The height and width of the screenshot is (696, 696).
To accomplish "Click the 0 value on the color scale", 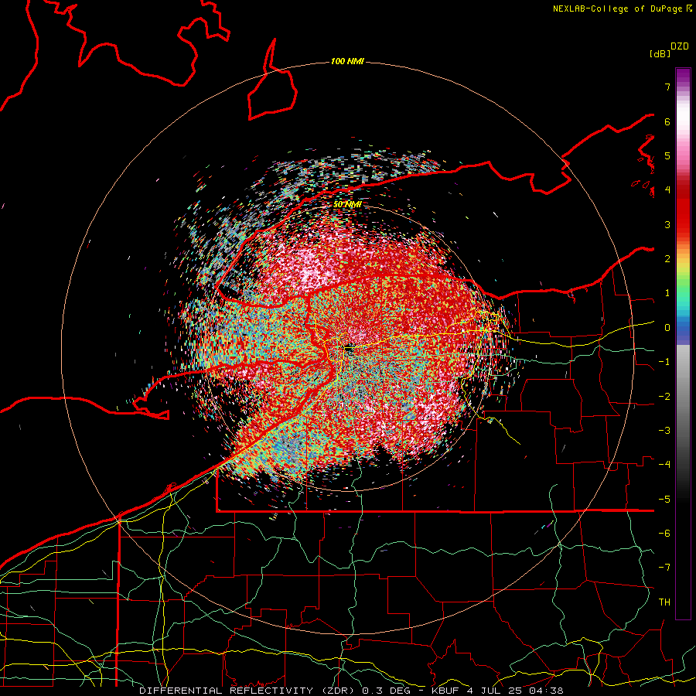I will 667,328.
